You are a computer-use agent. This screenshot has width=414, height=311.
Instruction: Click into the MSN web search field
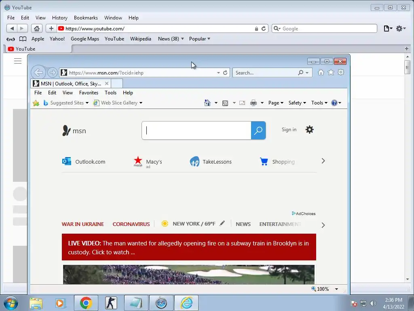(x=196, y=130)
